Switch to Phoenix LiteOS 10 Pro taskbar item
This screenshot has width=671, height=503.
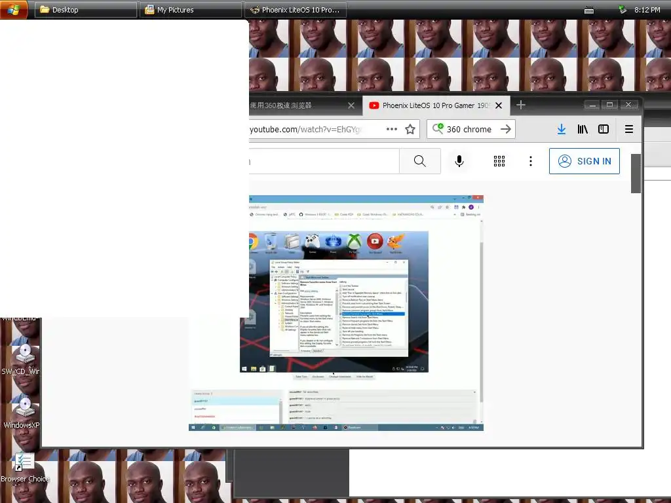pos(296,10)
